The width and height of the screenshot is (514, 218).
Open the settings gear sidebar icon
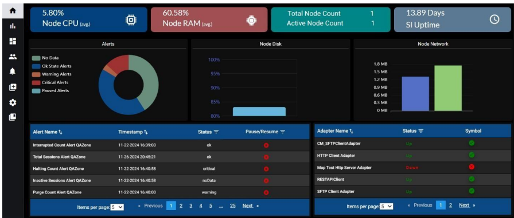[13, 102]
